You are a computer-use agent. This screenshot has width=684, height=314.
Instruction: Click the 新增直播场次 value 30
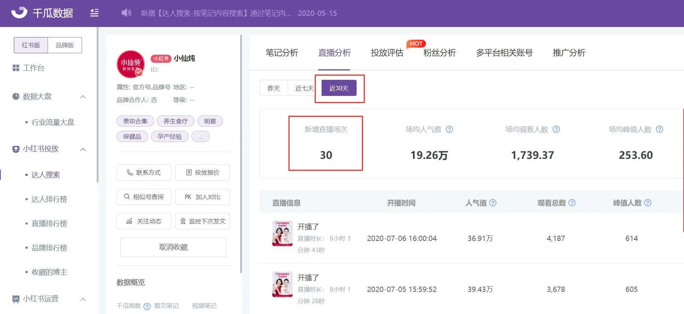tap(326, 155)
